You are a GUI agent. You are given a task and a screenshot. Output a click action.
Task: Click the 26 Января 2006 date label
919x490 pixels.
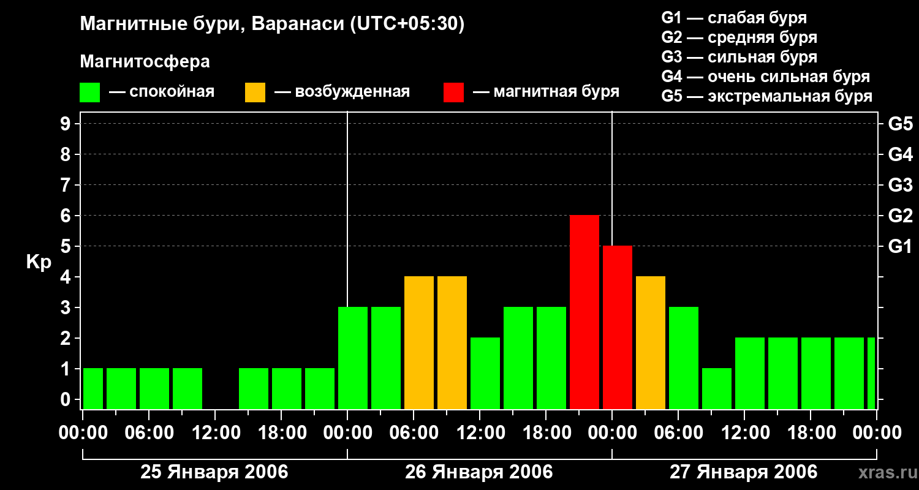[x=479, y=472]
